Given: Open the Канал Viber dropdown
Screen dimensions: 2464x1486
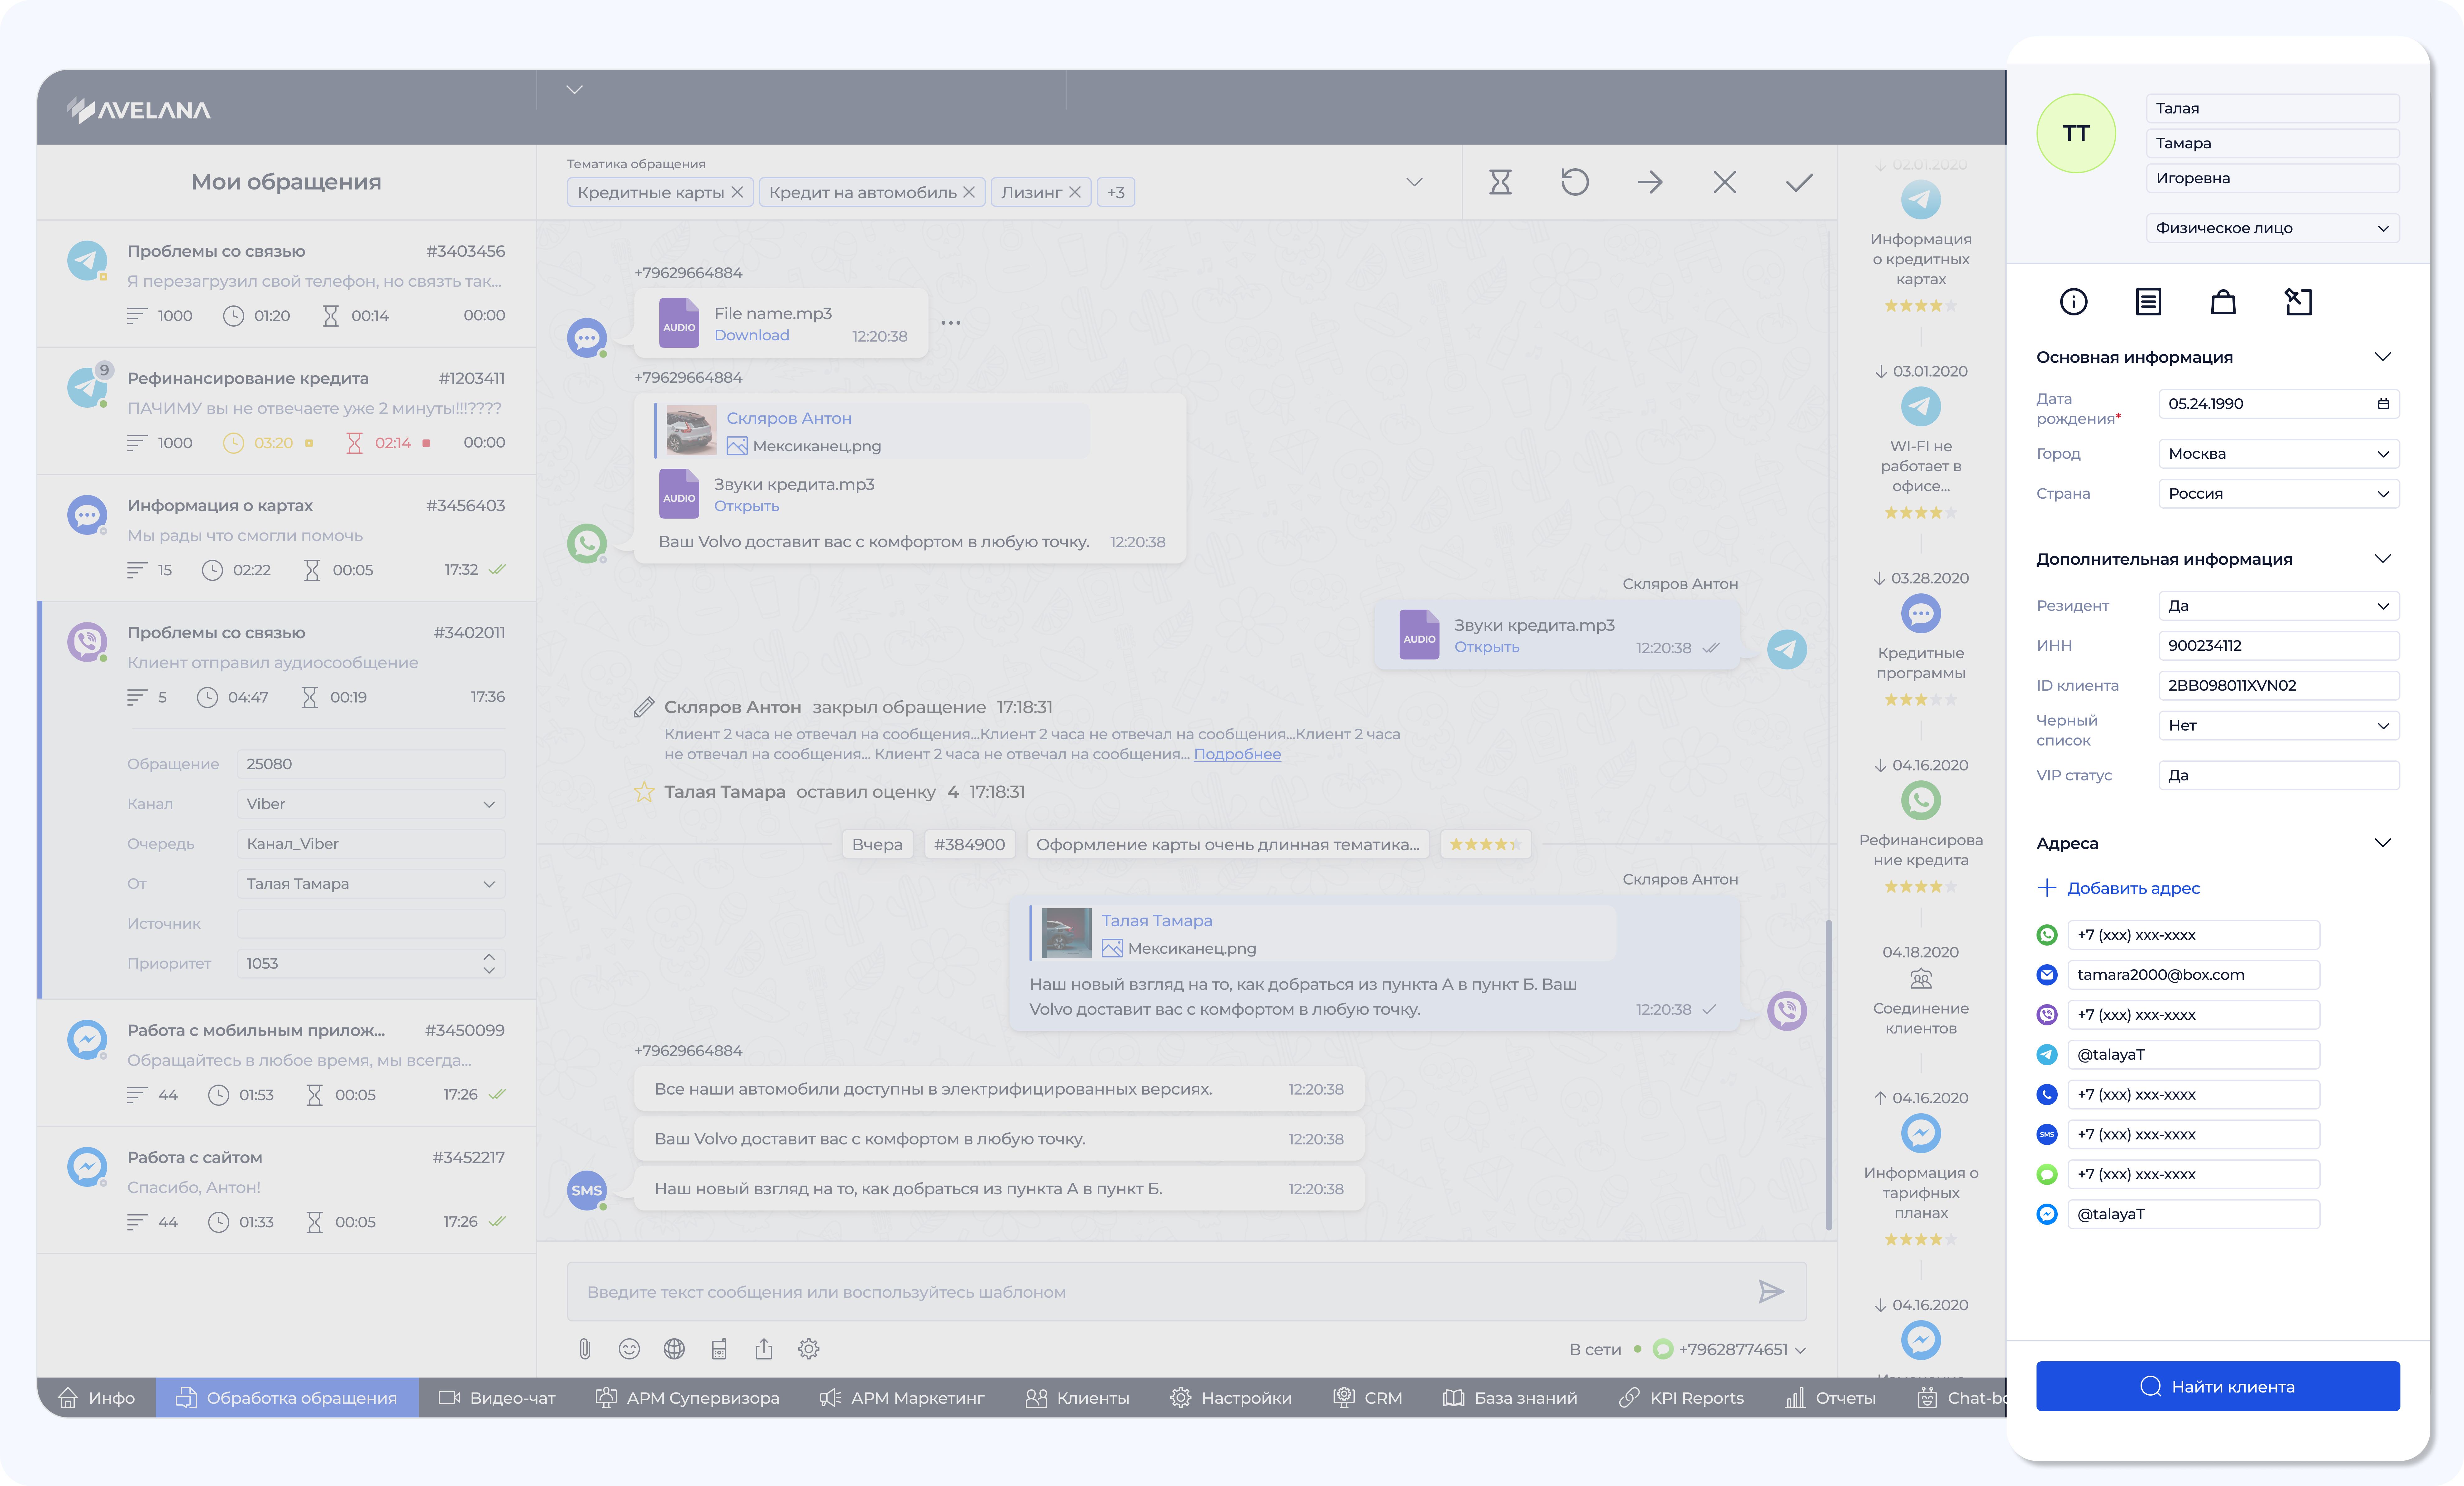Looking at the screenshot, I should 371,804.
